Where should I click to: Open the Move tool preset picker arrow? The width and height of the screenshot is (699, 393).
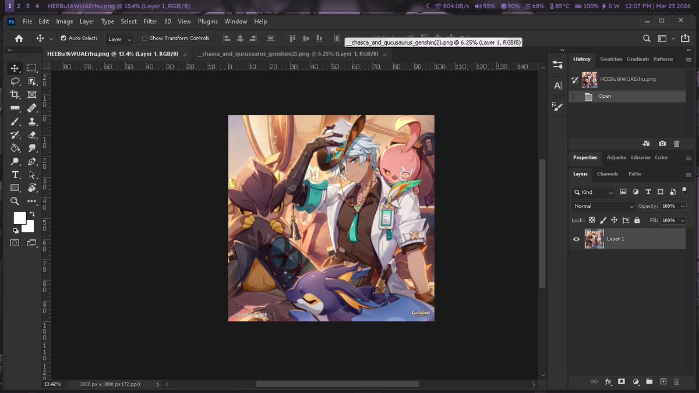51,39
